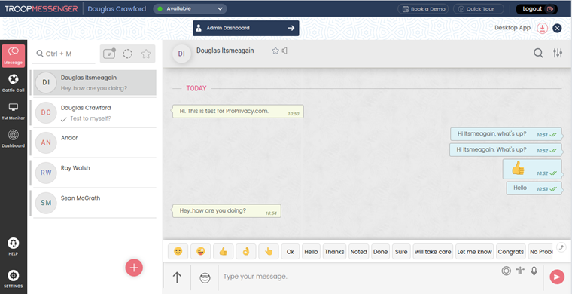Insert quick reply Ok
Screen dimensions: 572x294
pyautogui.click(x=291, y=252)
